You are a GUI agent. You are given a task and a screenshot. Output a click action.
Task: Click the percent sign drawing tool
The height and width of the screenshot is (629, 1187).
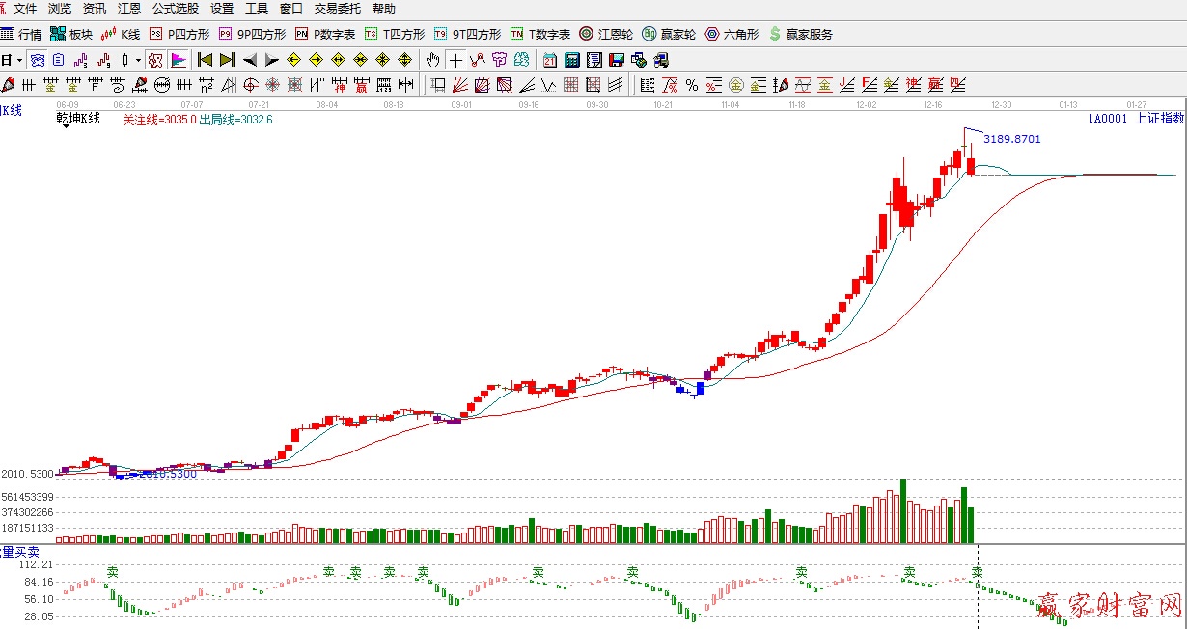click(691, 85)
